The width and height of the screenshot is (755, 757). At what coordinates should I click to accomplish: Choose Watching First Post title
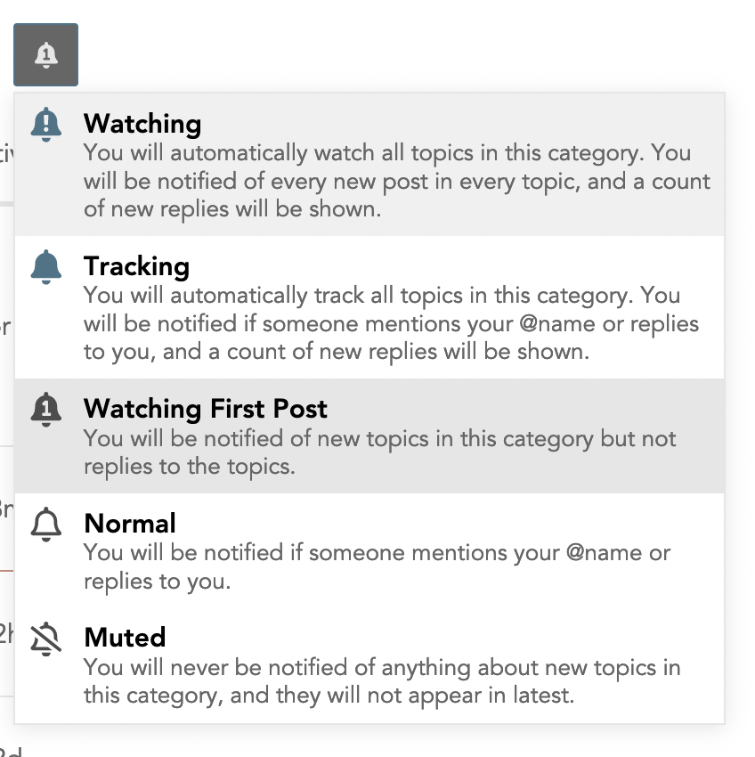point(206,409)
